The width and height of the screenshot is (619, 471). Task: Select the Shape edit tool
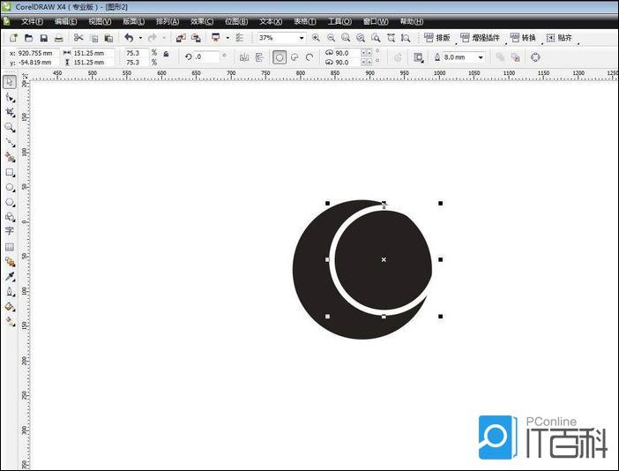click(x=10, y=97)
